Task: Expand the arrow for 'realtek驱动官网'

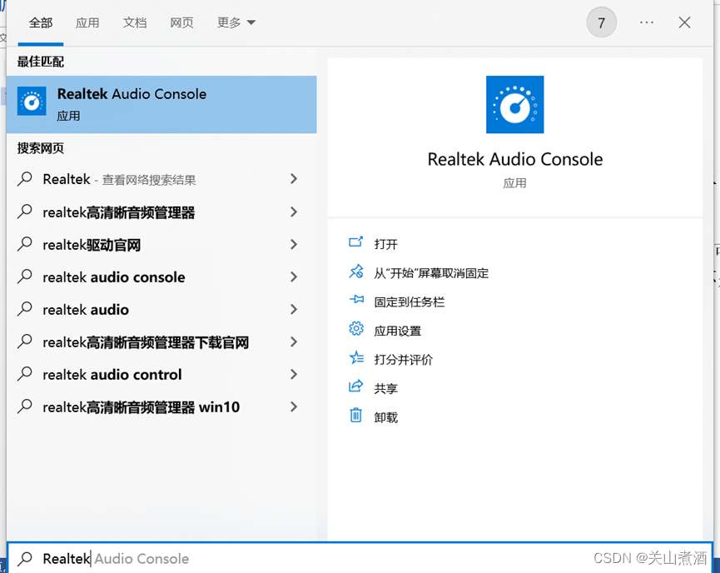Action: click(294, 244)
